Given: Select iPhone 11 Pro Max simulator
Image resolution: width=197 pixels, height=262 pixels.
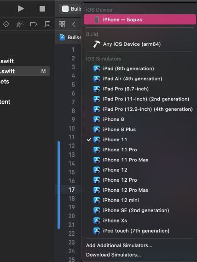Looking at the screenshot, I should [140, 160].
